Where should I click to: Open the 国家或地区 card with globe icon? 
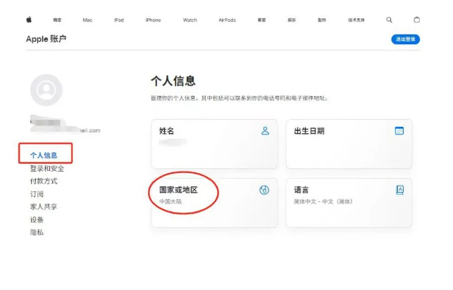(215, 203)
